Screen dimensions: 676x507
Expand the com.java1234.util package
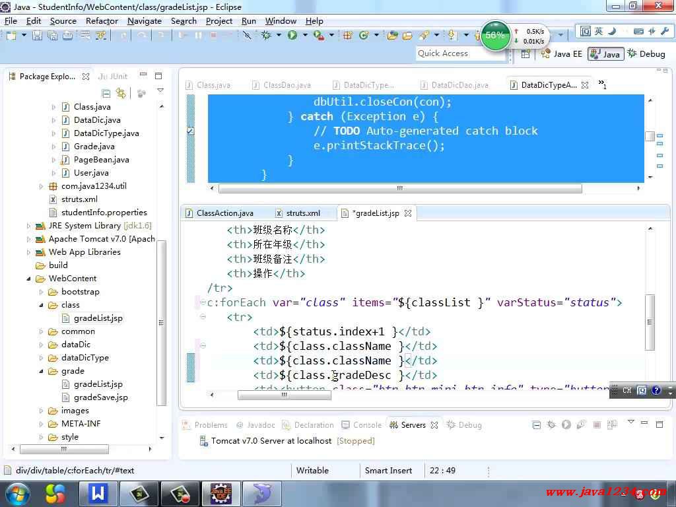(42, 186)
